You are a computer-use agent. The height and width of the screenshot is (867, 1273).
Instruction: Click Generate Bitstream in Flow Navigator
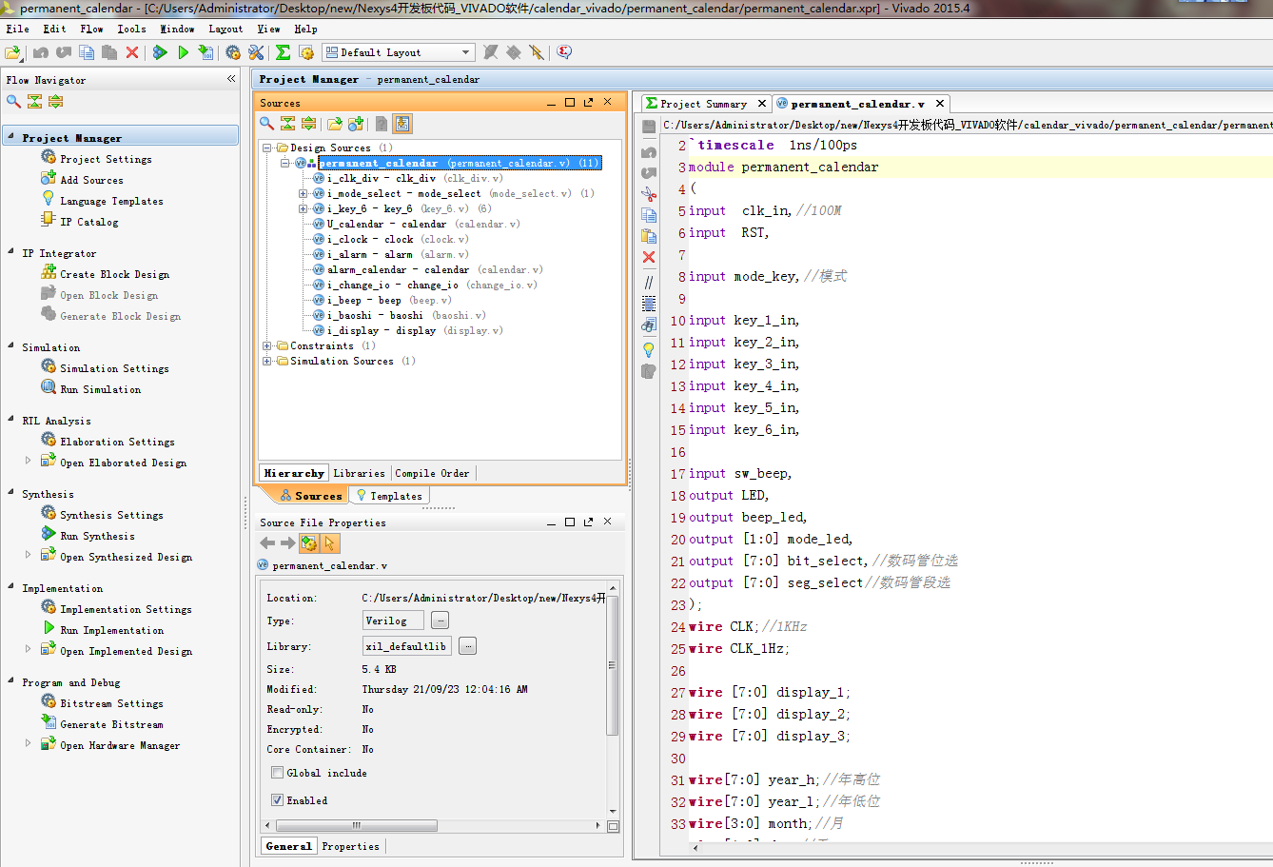[x=111, y=724]
